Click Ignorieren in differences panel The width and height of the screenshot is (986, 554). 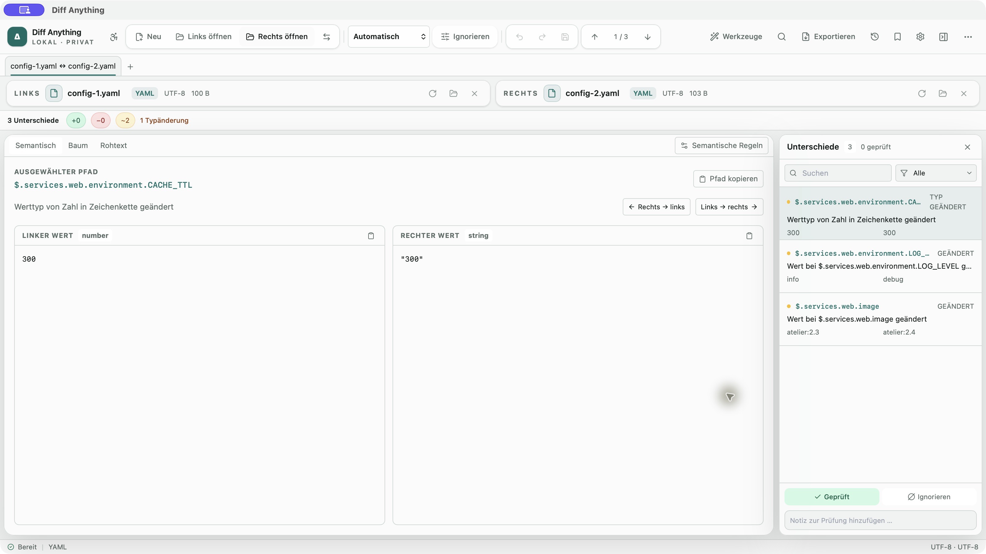click(929, 497)
